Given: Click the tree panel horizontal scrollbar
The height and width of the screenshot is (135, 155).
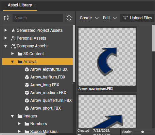Looking at the screenshot, I should [23, 134].
